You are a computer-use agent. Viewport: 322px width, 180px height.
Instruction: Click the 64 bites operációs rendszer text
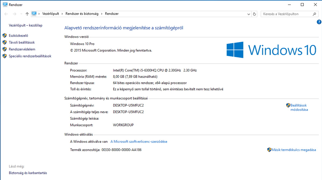(150, 83)
